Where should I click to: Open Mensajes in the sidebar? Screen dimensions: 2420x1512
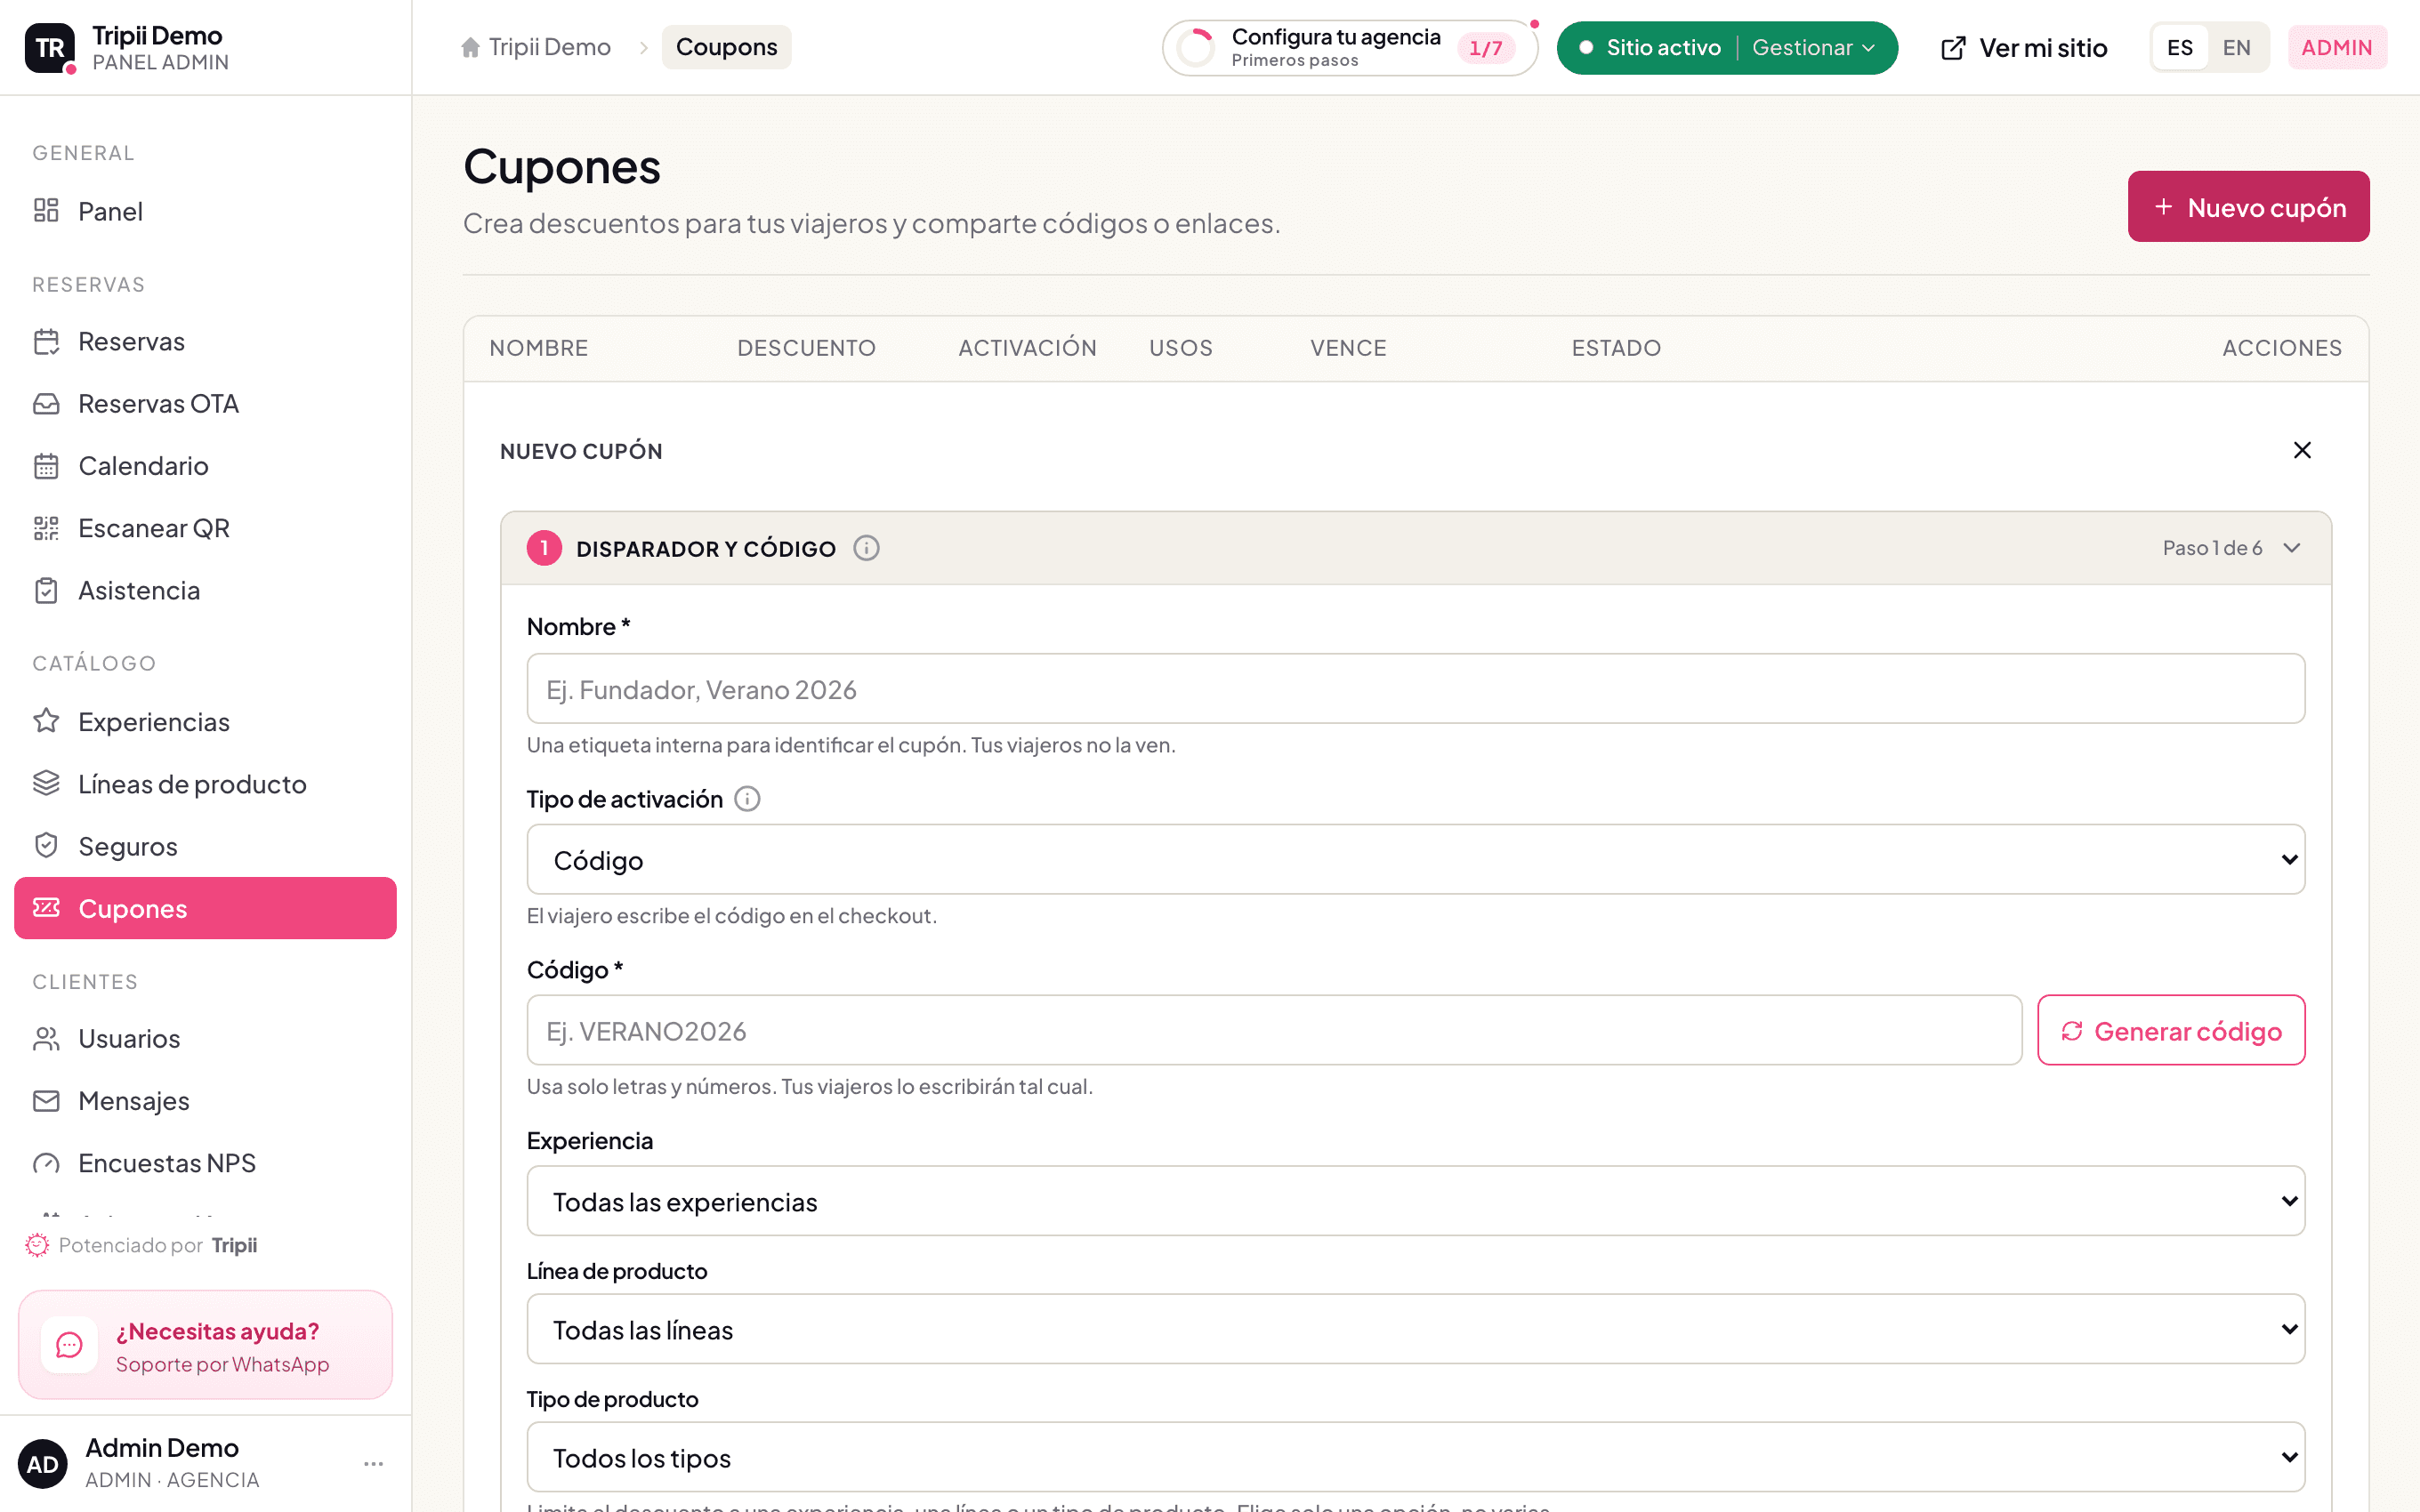coord(205,1100)
